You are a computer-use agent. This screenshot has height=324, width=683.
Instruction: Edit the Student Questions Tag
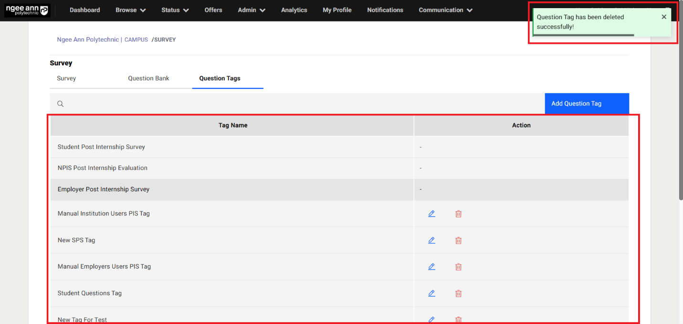pos(431,293)
